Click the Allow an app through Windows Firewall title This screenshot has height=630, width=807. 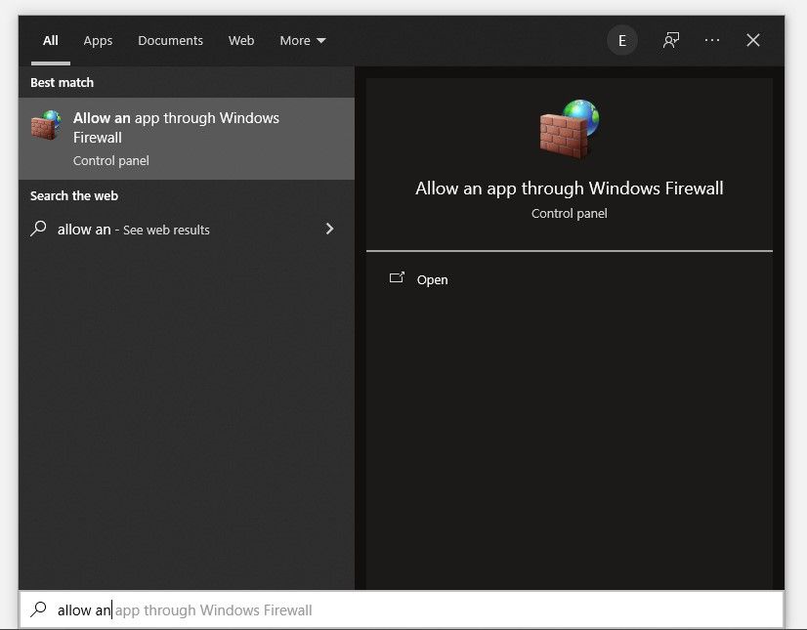click(570, 189)
